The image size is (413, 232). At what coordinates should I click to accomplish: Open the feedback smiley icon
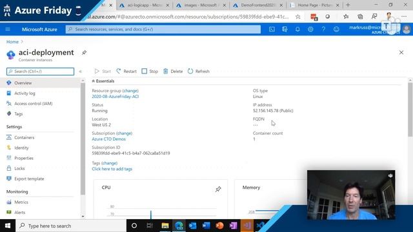tap(336, 29)
